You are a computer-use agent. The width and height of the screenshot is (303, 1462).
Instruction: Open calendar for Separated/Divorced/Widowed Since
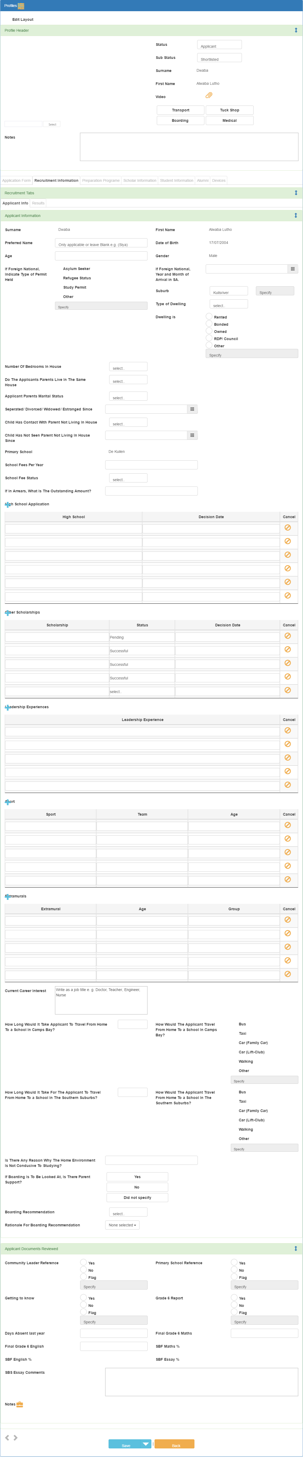[192, 409]
